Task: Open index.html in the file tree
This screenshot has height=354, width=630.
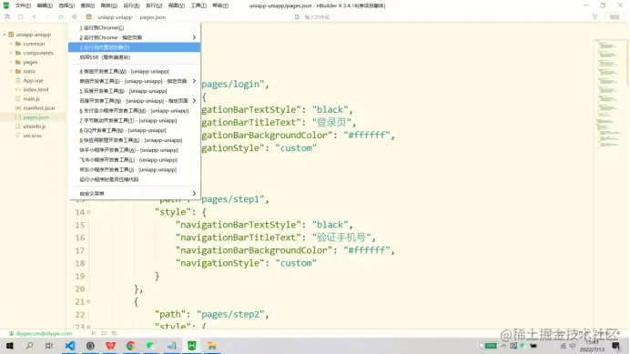Action: click(35, 89)
